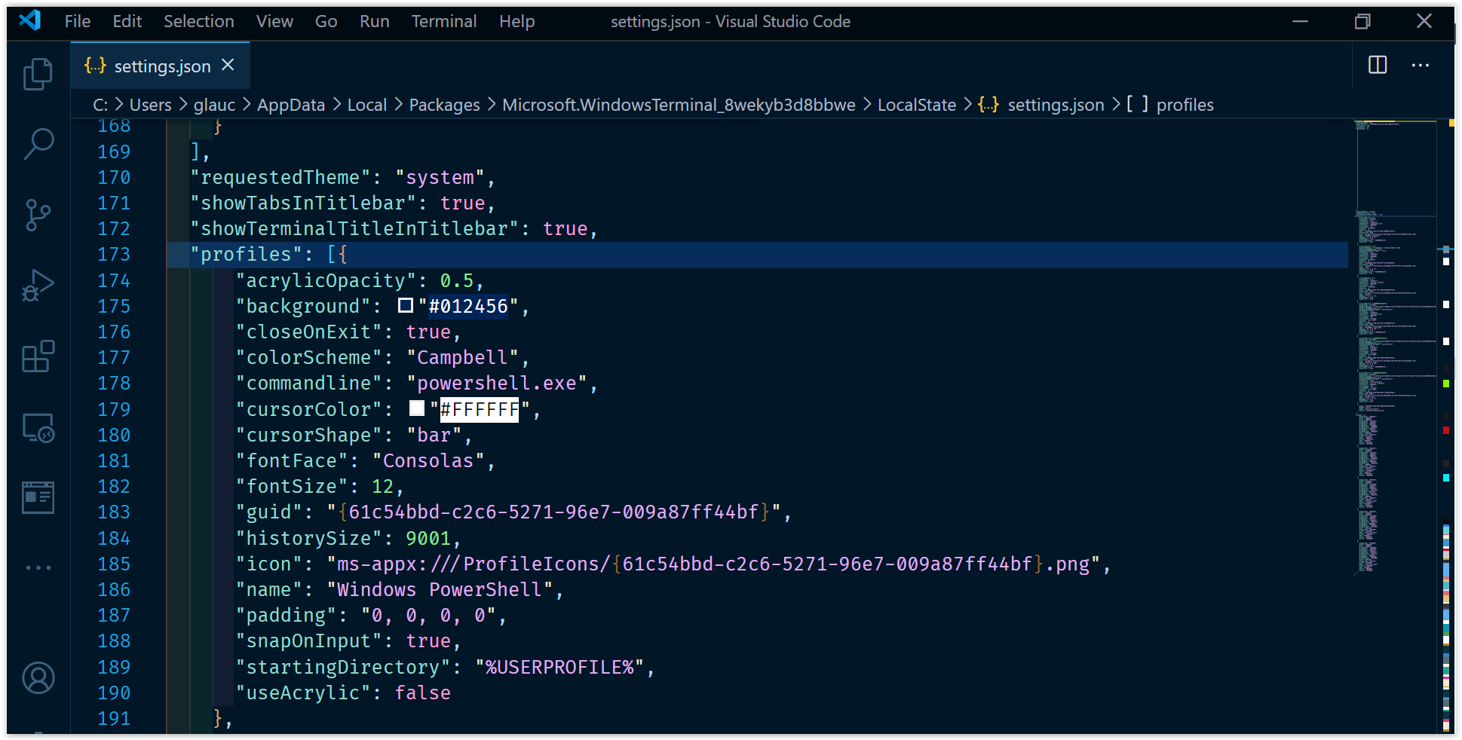Viewport: 1462px width, 740px height.
Task: Open the project panel icon below Remote Explorer
Action: 38,497
